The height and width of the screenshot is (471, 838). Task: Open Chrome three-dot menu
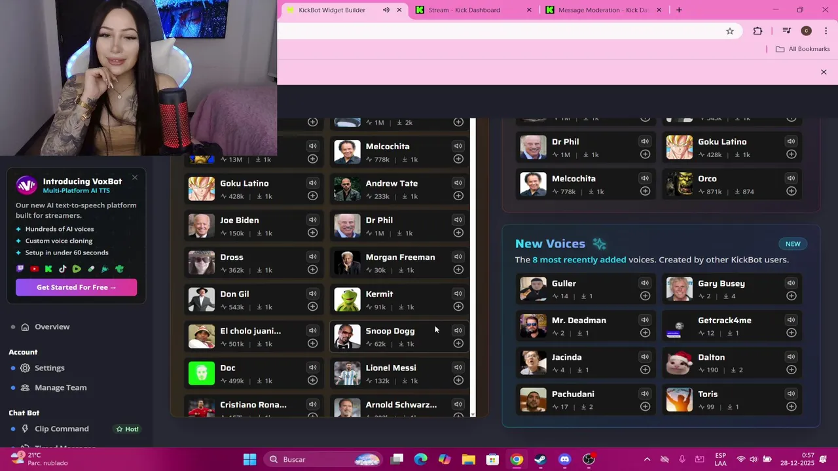[826, 31]
